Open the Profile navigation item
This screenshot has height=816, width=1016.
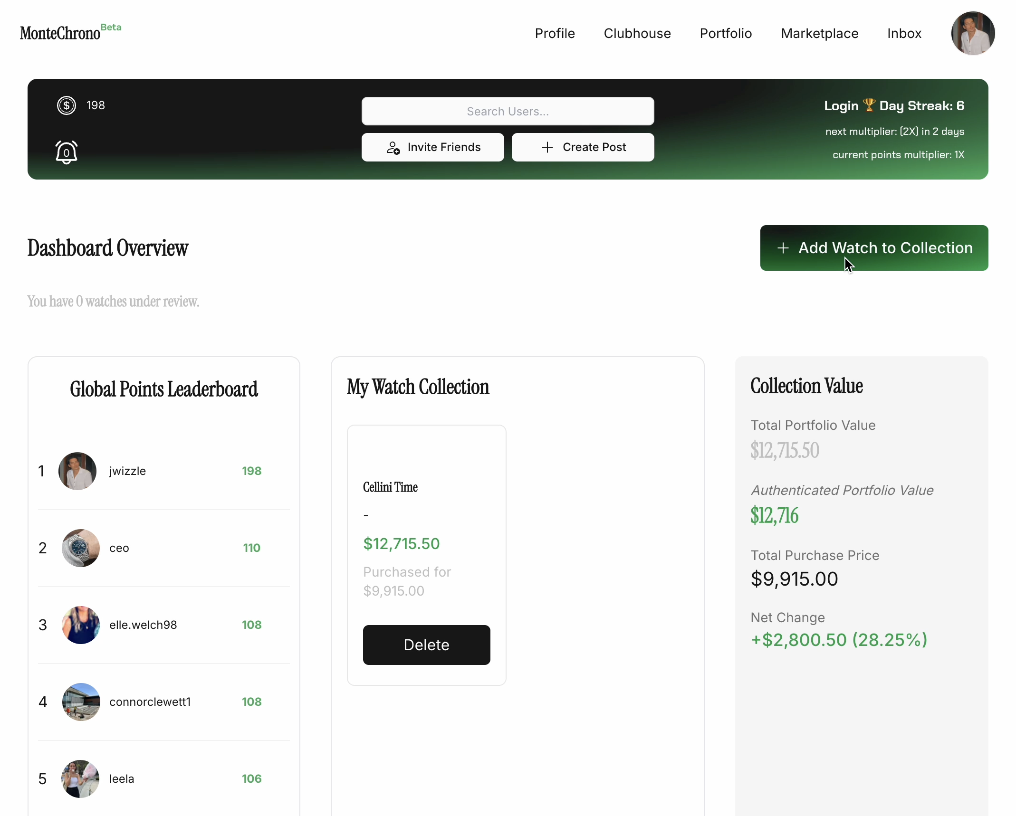tap(555, 33)
